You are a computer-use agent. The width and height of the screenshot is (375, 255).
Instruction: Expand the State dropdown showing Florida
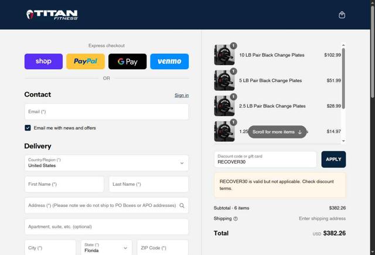pos(107,247)
